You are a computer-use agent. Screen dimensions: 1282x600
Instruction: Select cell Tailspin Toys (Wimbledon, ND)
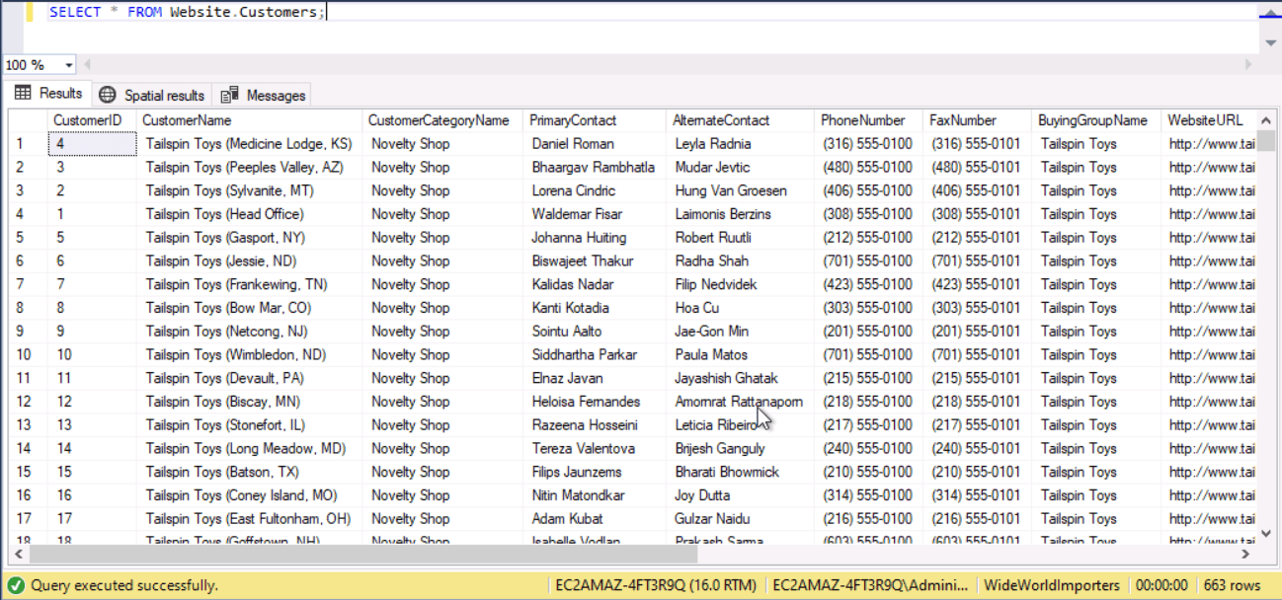point(249,355)
